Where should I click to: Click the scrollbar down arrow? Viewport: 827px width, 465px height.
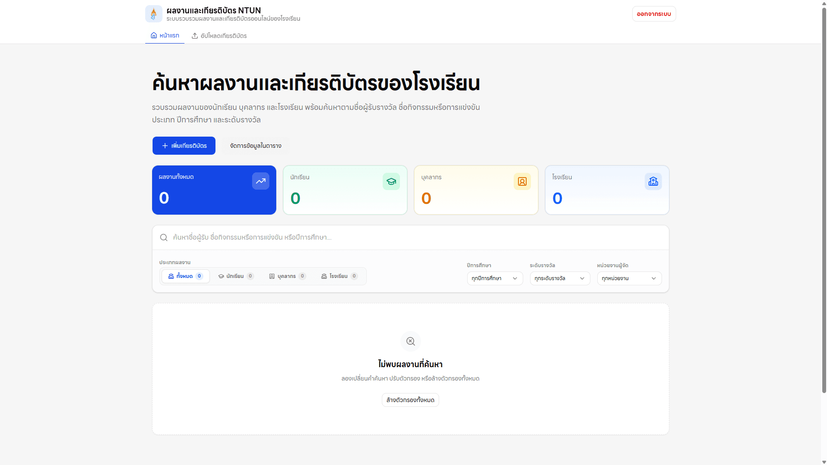pyautogui.click(x=824, y=462)
